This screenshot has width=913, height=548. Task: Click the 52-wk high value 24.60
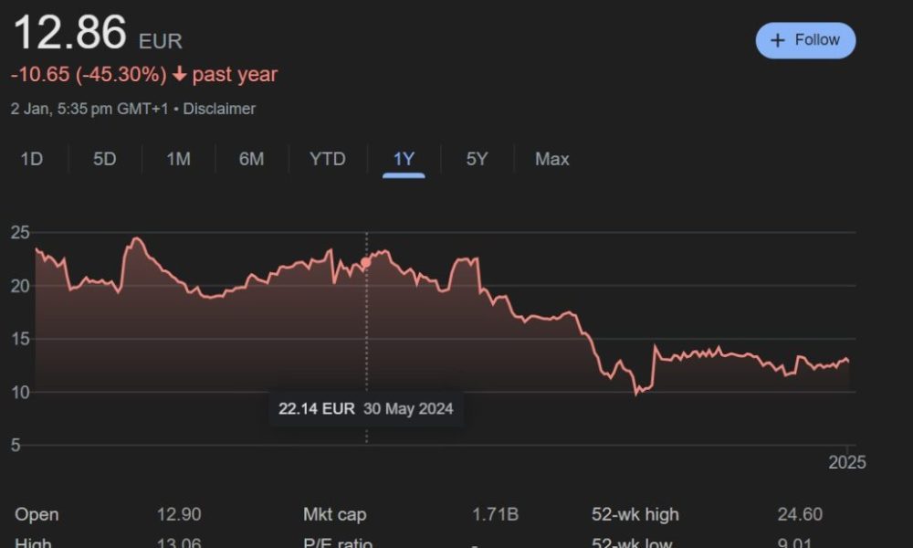800,515
